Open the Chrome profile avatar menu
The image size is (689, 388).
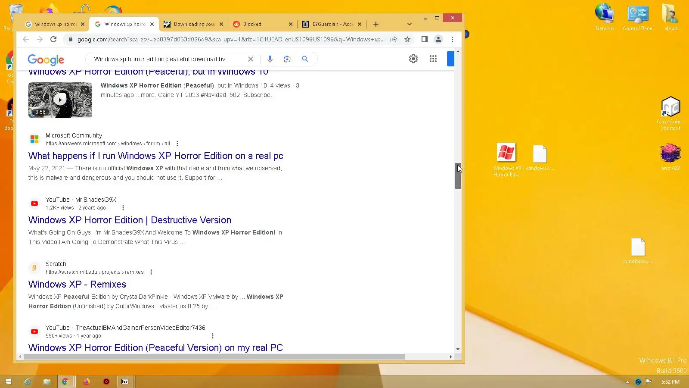tap(438, 39)
